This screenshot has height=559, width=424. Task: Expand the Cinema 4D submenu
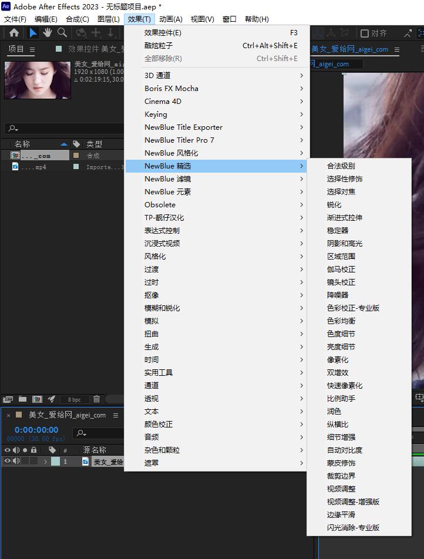(x=216, y=101)
